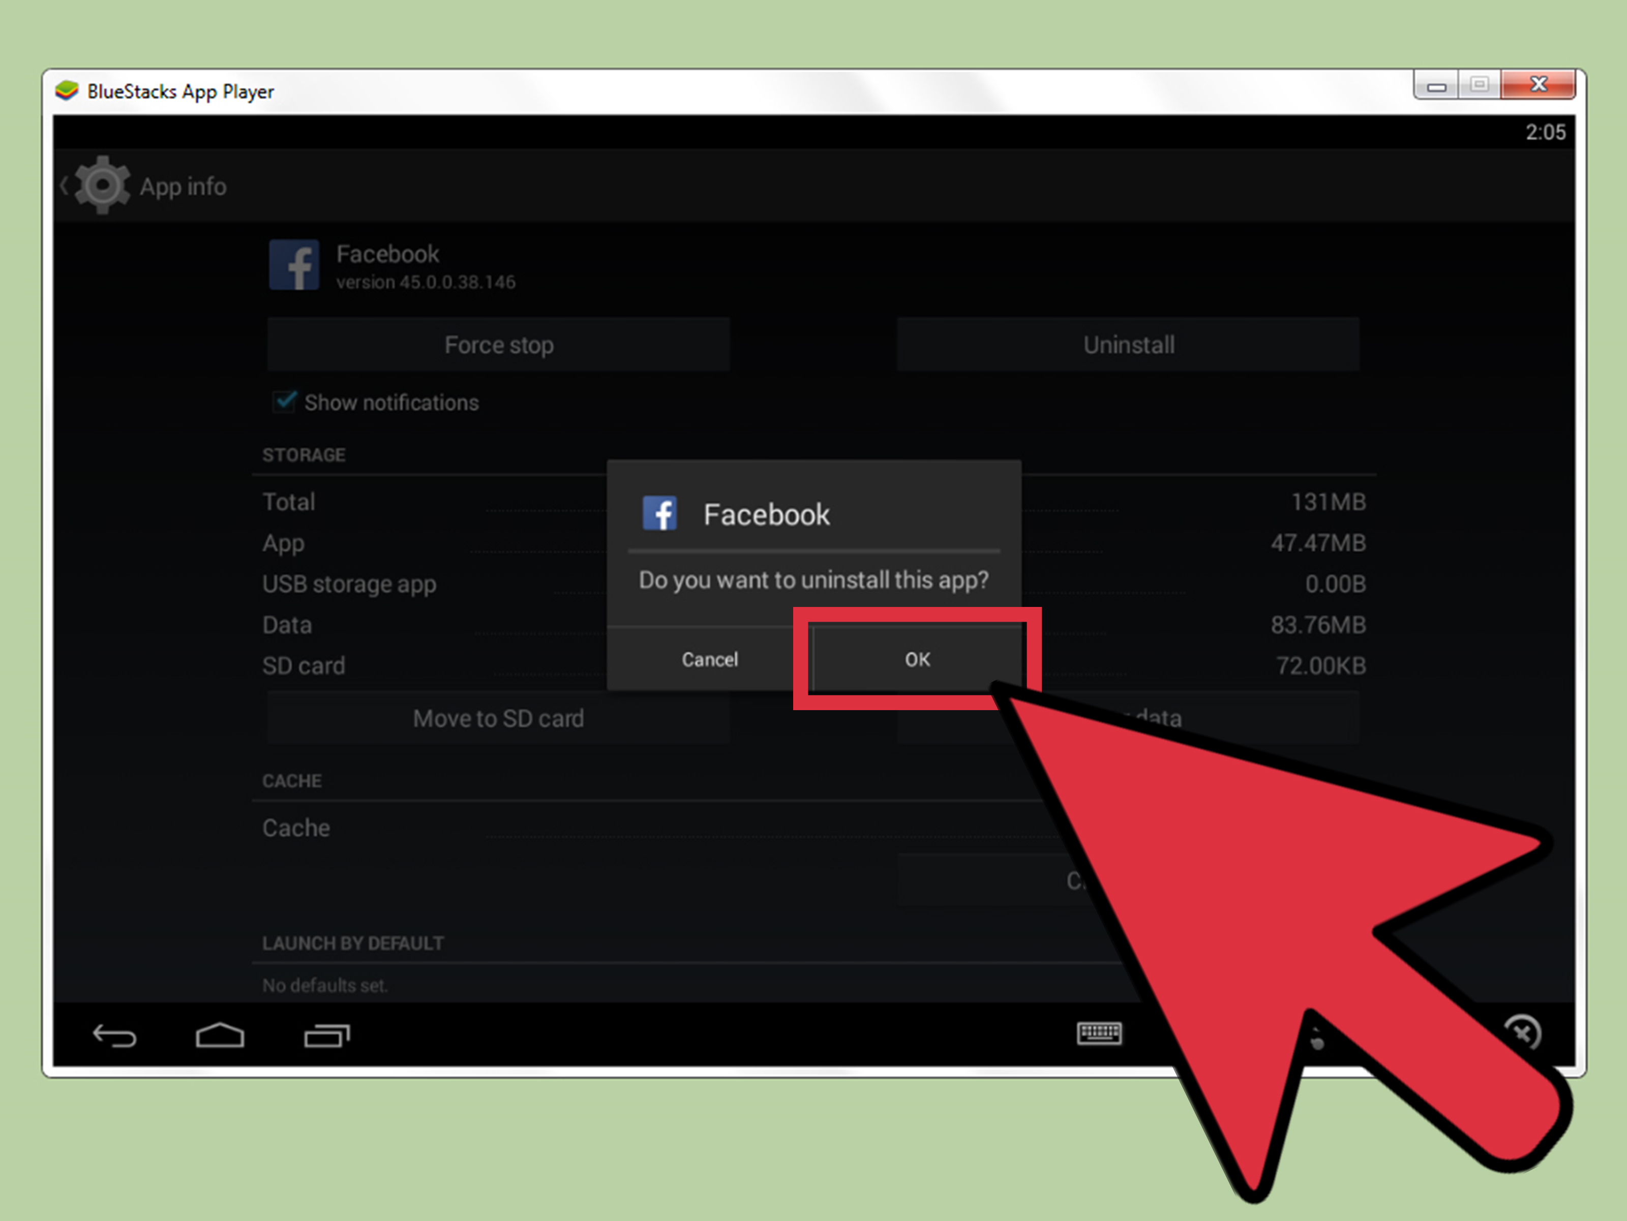Viewport: 1627px width, 1221px height.
Task: Minimize the BlueStacks App Player window
Action: [x=1436, y=85]
